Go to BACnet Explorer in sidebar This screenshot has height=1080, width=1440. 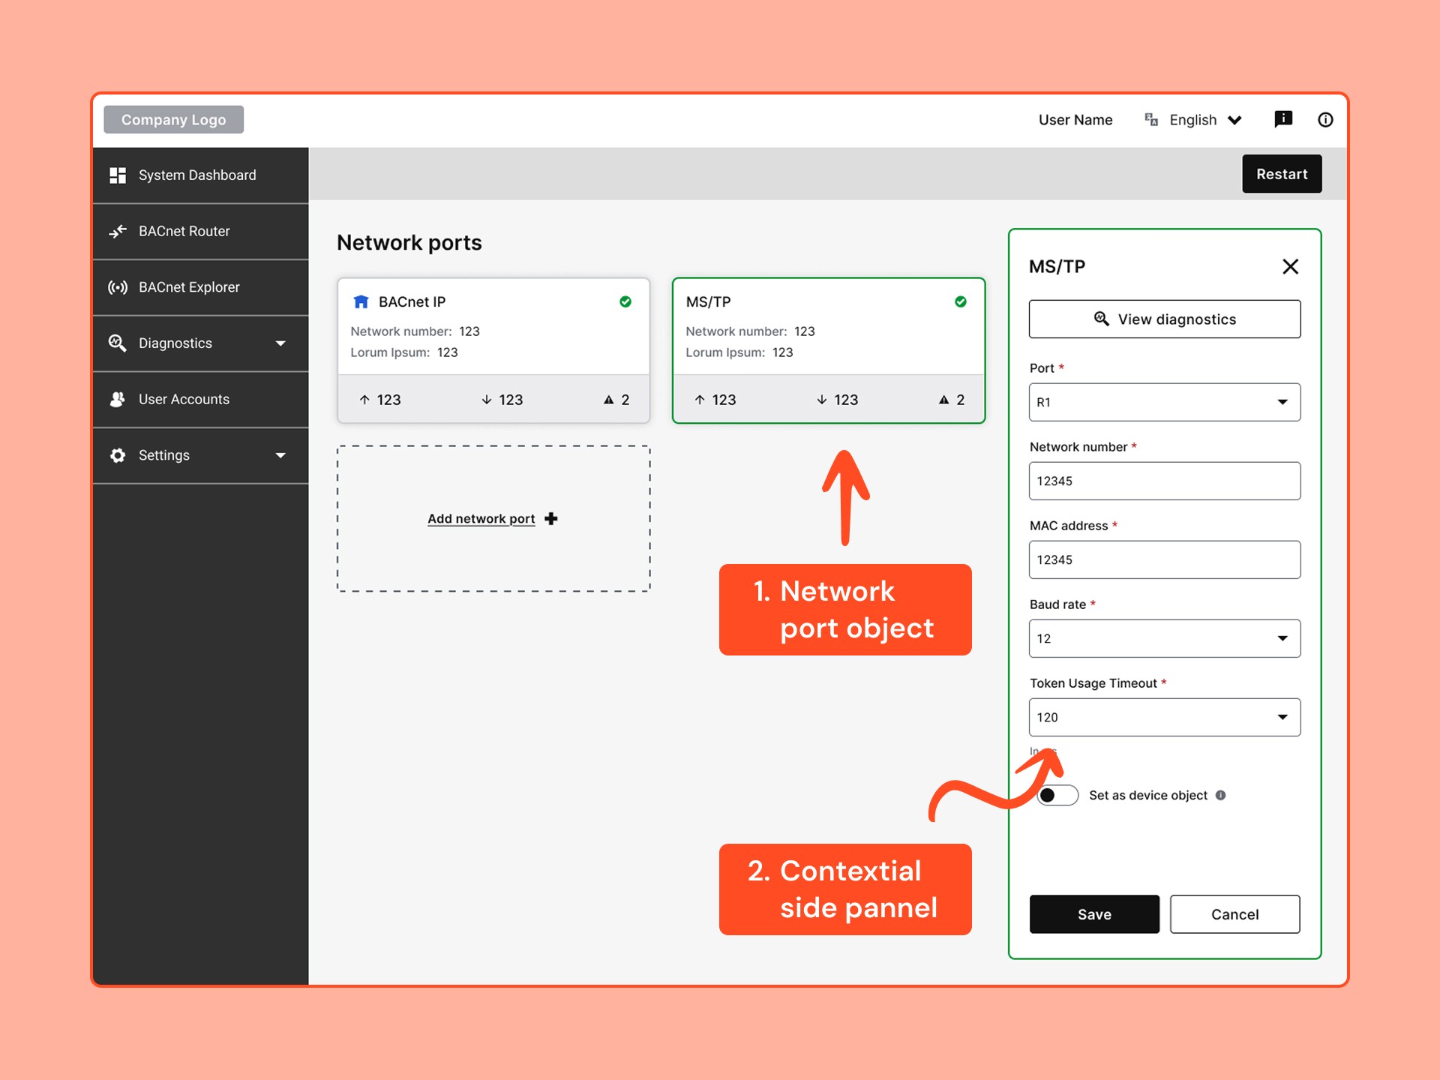tap(189, 287)
